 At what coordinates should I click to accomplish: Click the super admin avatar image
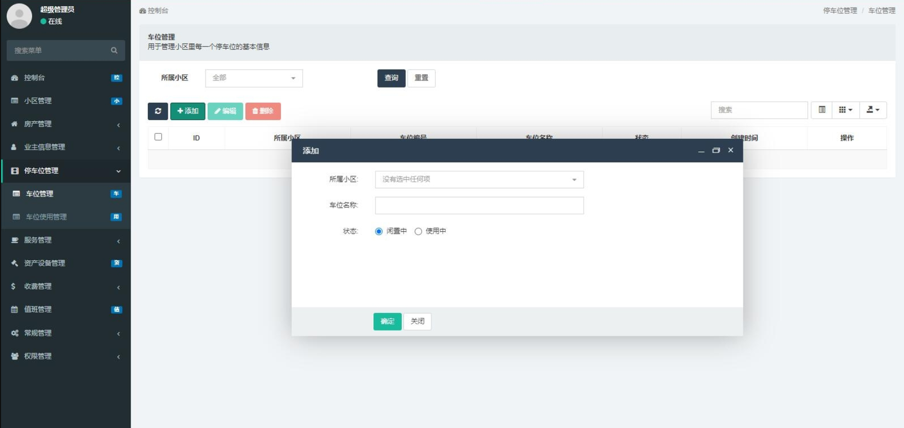[19, 15]
